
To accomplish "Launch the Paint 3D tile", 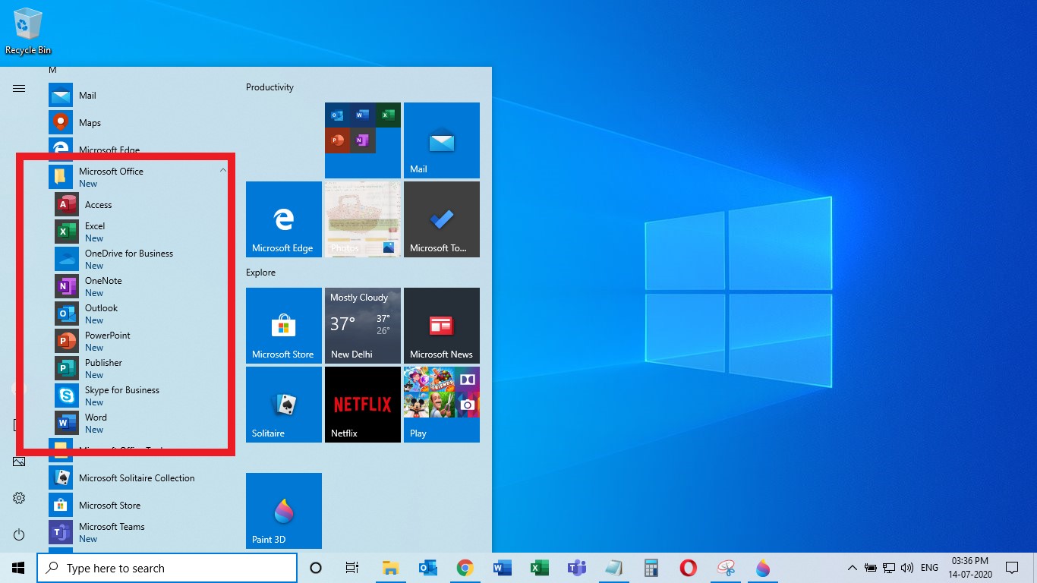I will (x=284, y=511).
